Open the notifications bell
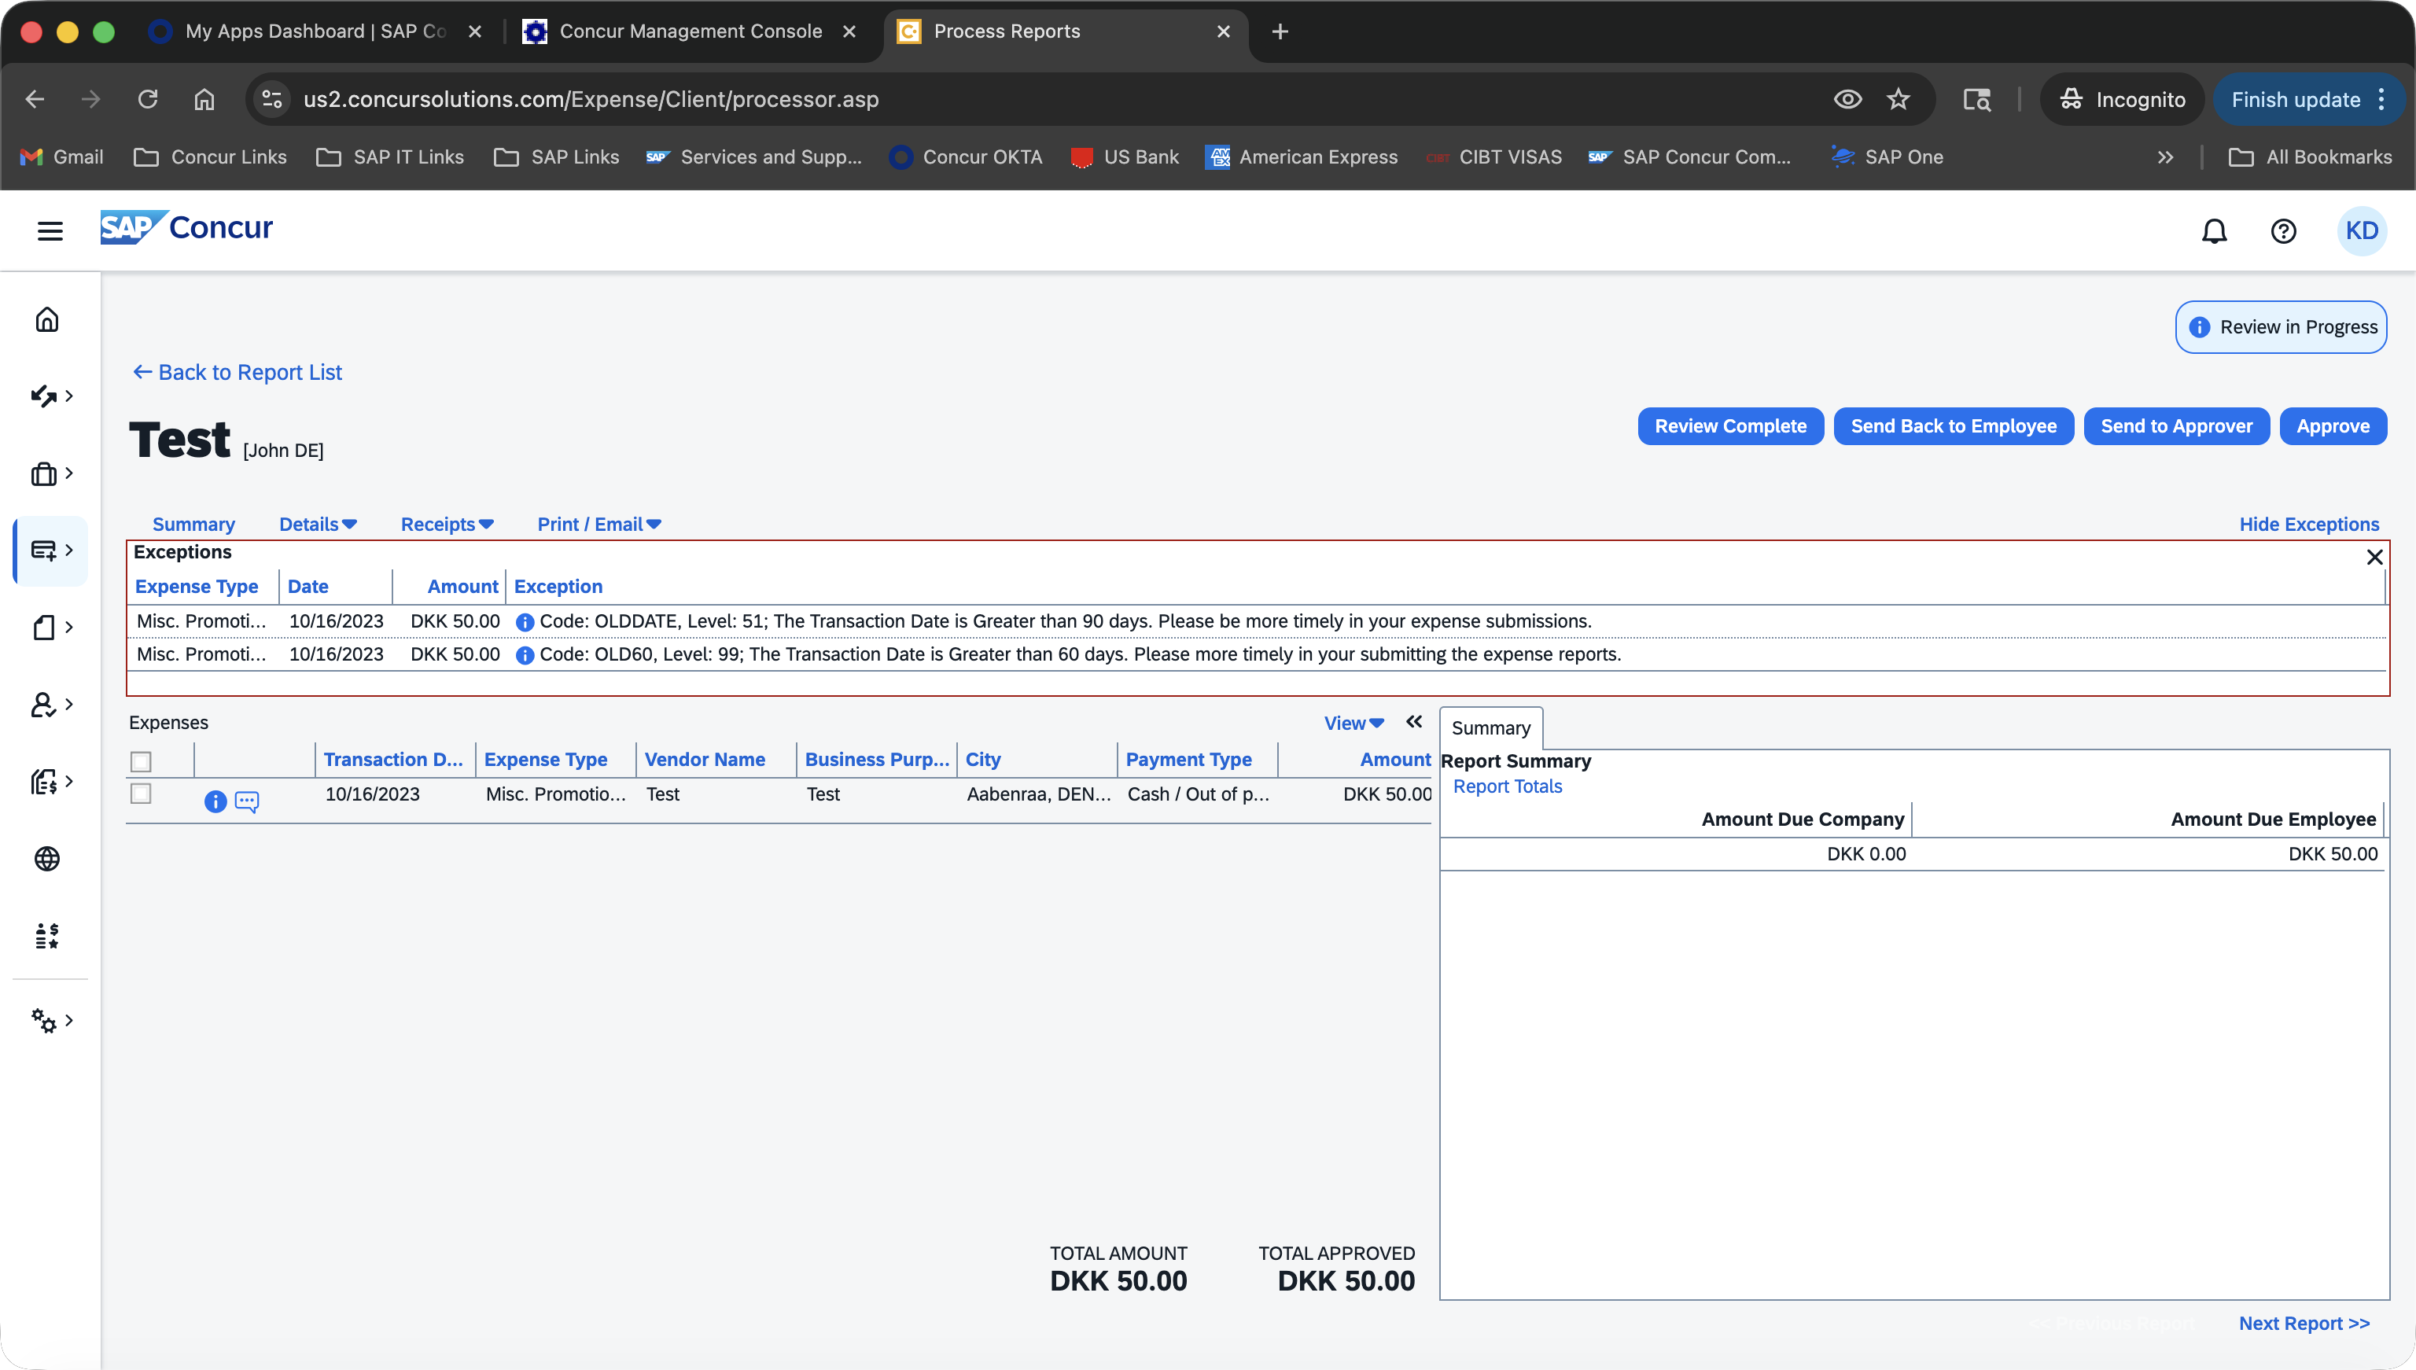This screenshot has height=1370, width=2416. tap(2214, 231)
